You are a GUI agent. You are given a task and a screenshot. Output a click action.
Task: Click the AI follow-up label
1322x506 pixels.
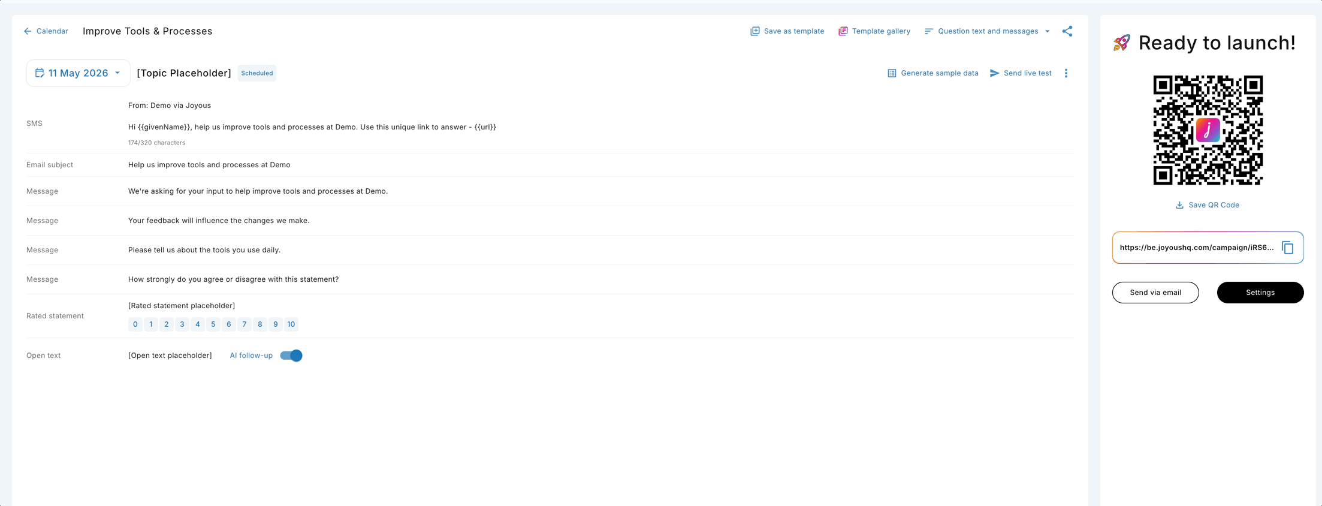(251, 356)
